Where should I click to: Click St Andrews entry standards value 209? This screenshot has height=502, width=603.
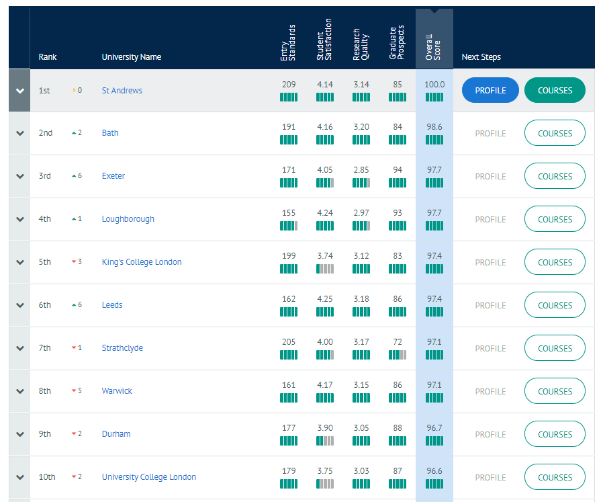(x=289, y=84)
